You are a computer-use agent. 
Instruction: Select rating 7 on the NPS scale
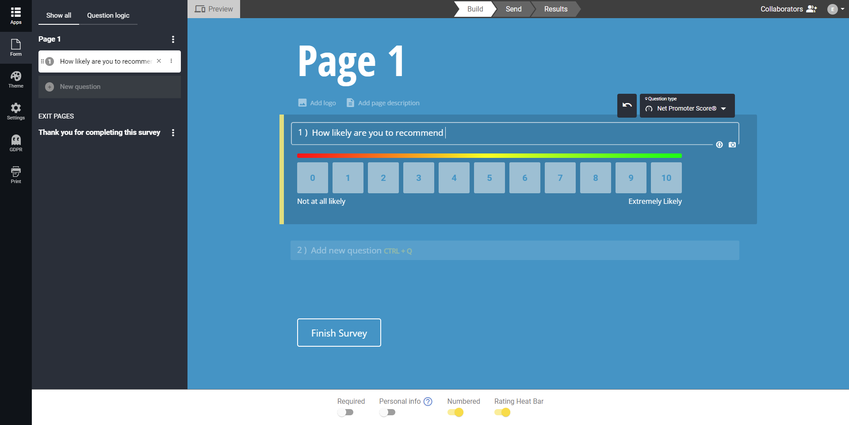[x=560, y=178]
